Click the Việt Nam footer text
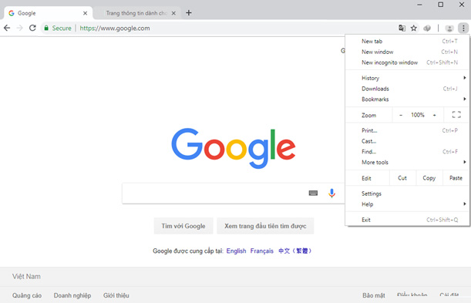The width and height of the screenshot is (471, 303). coord(26,277)
